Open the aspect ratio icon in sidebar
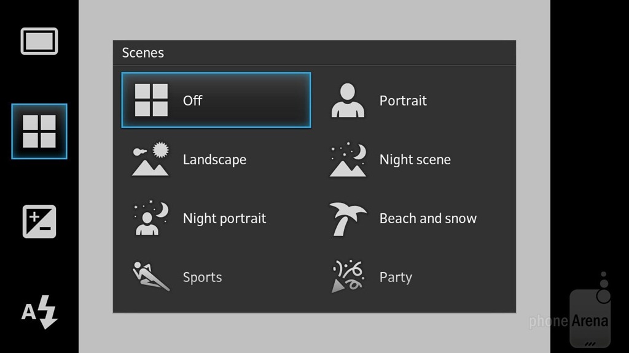Screen dimensions: 629x353 pos(39,41)
